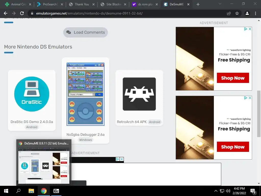Click the Windows tag under NoSgba

pyautogui.click(x=85, y=140)
